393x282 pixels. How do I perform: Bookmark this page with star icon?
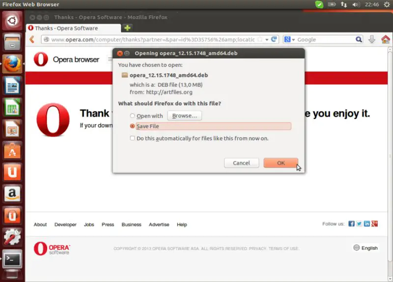point(260,39)
